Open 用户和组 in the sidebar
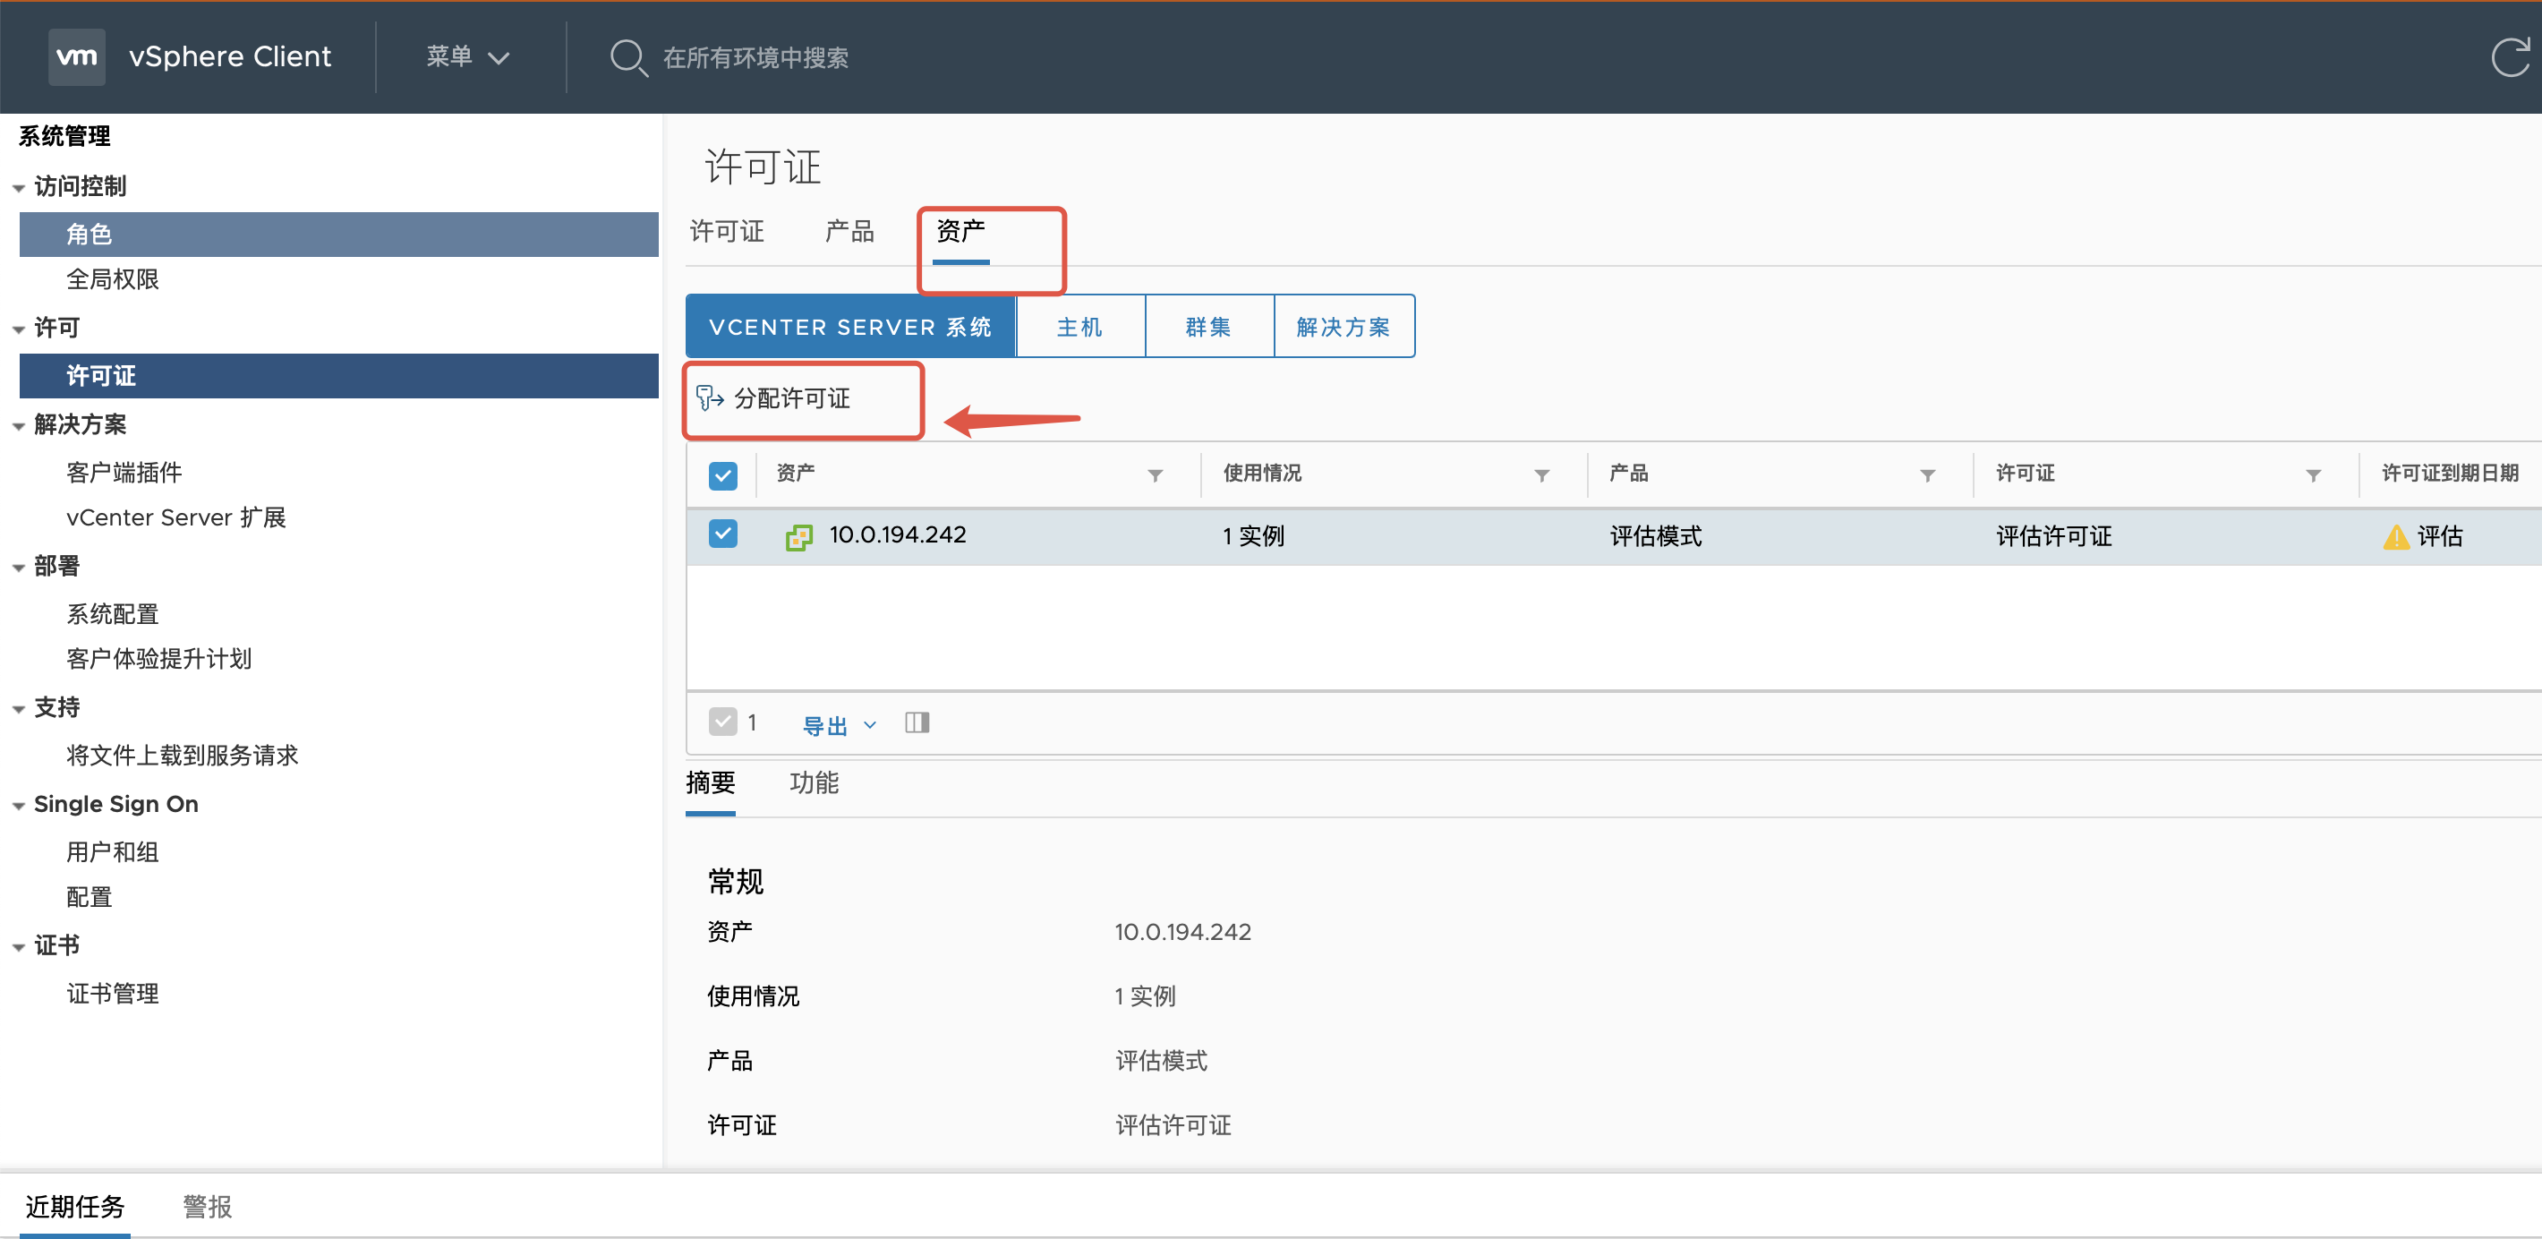The image size is (2542, 1239). pyautogui.click(x=113, y=852)
